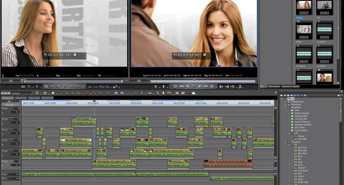344x185 pixels.
Task: Collapse AudioFilters folder in Effect tree
Action: [x=286, y=107]
